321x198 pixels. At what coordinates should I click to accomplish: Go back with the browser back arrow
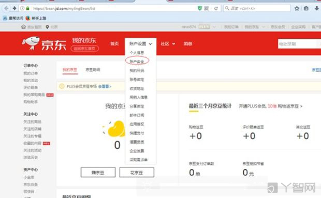tap(7, 8)
